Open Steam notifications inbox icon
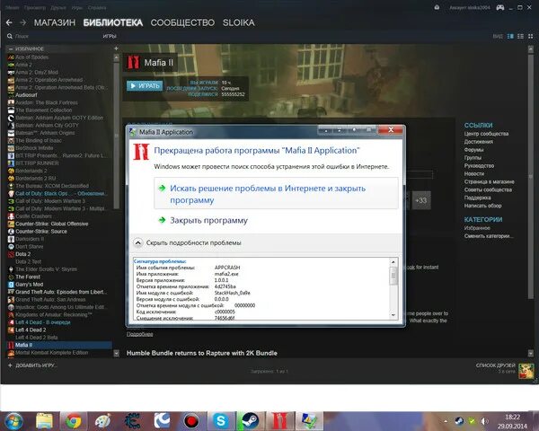539x431 pixels. [437, 7]
